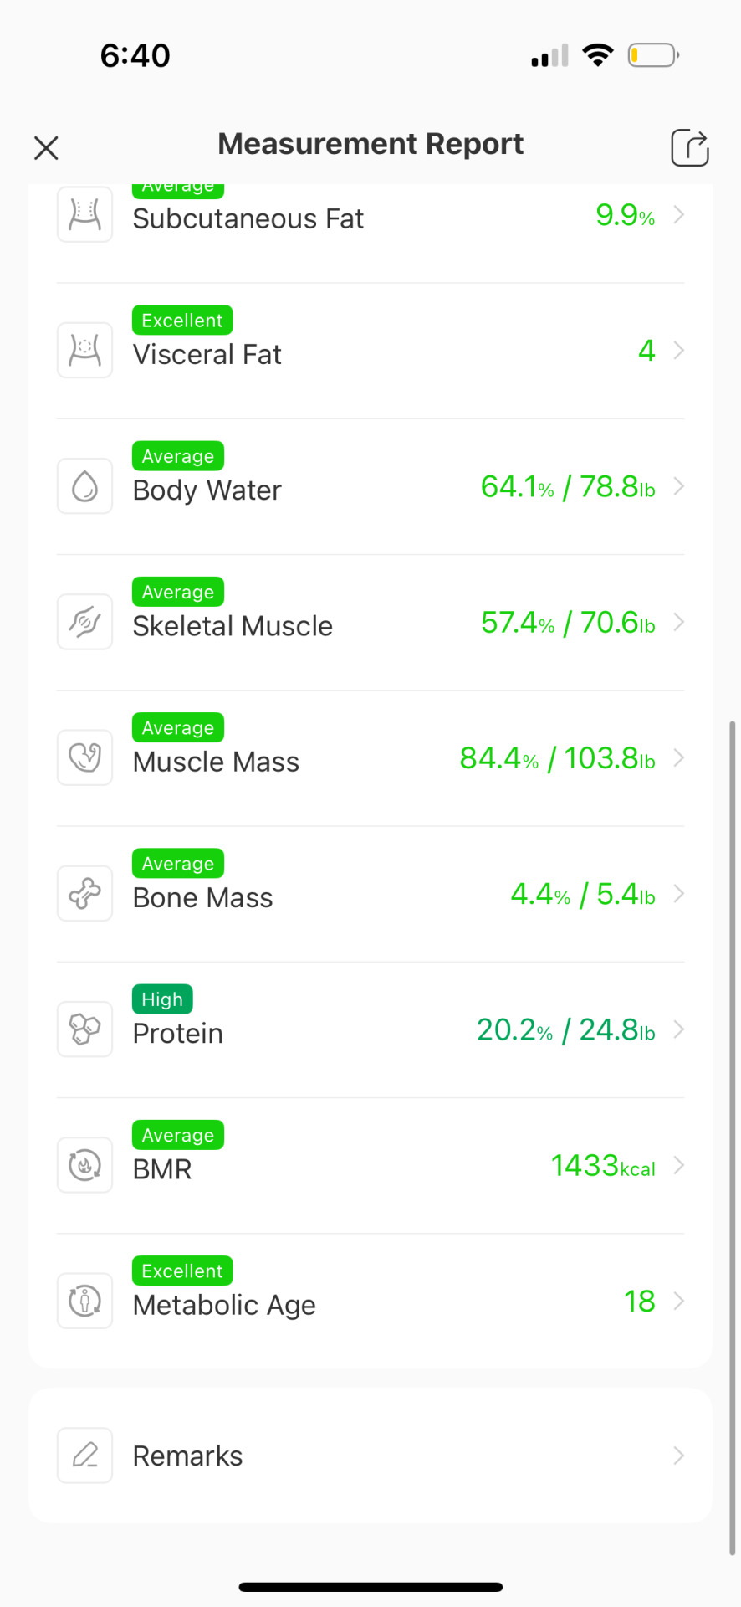Open the Protein 20.2% value
This screenshot has width=741, height=1607.
pyautogui.click(x=514, y=1029)
